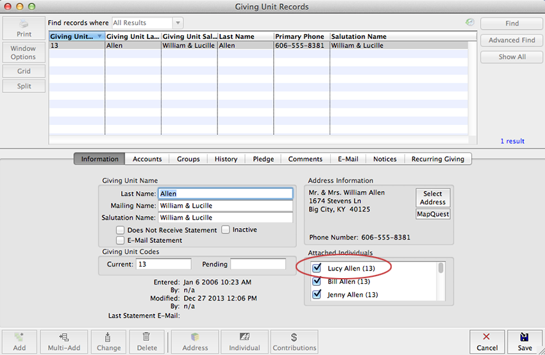Click the Mailing Name input field

point(225,206)
